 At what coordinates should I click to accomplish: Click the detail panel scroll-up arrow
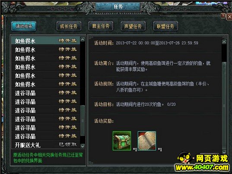tap(224, 42)
